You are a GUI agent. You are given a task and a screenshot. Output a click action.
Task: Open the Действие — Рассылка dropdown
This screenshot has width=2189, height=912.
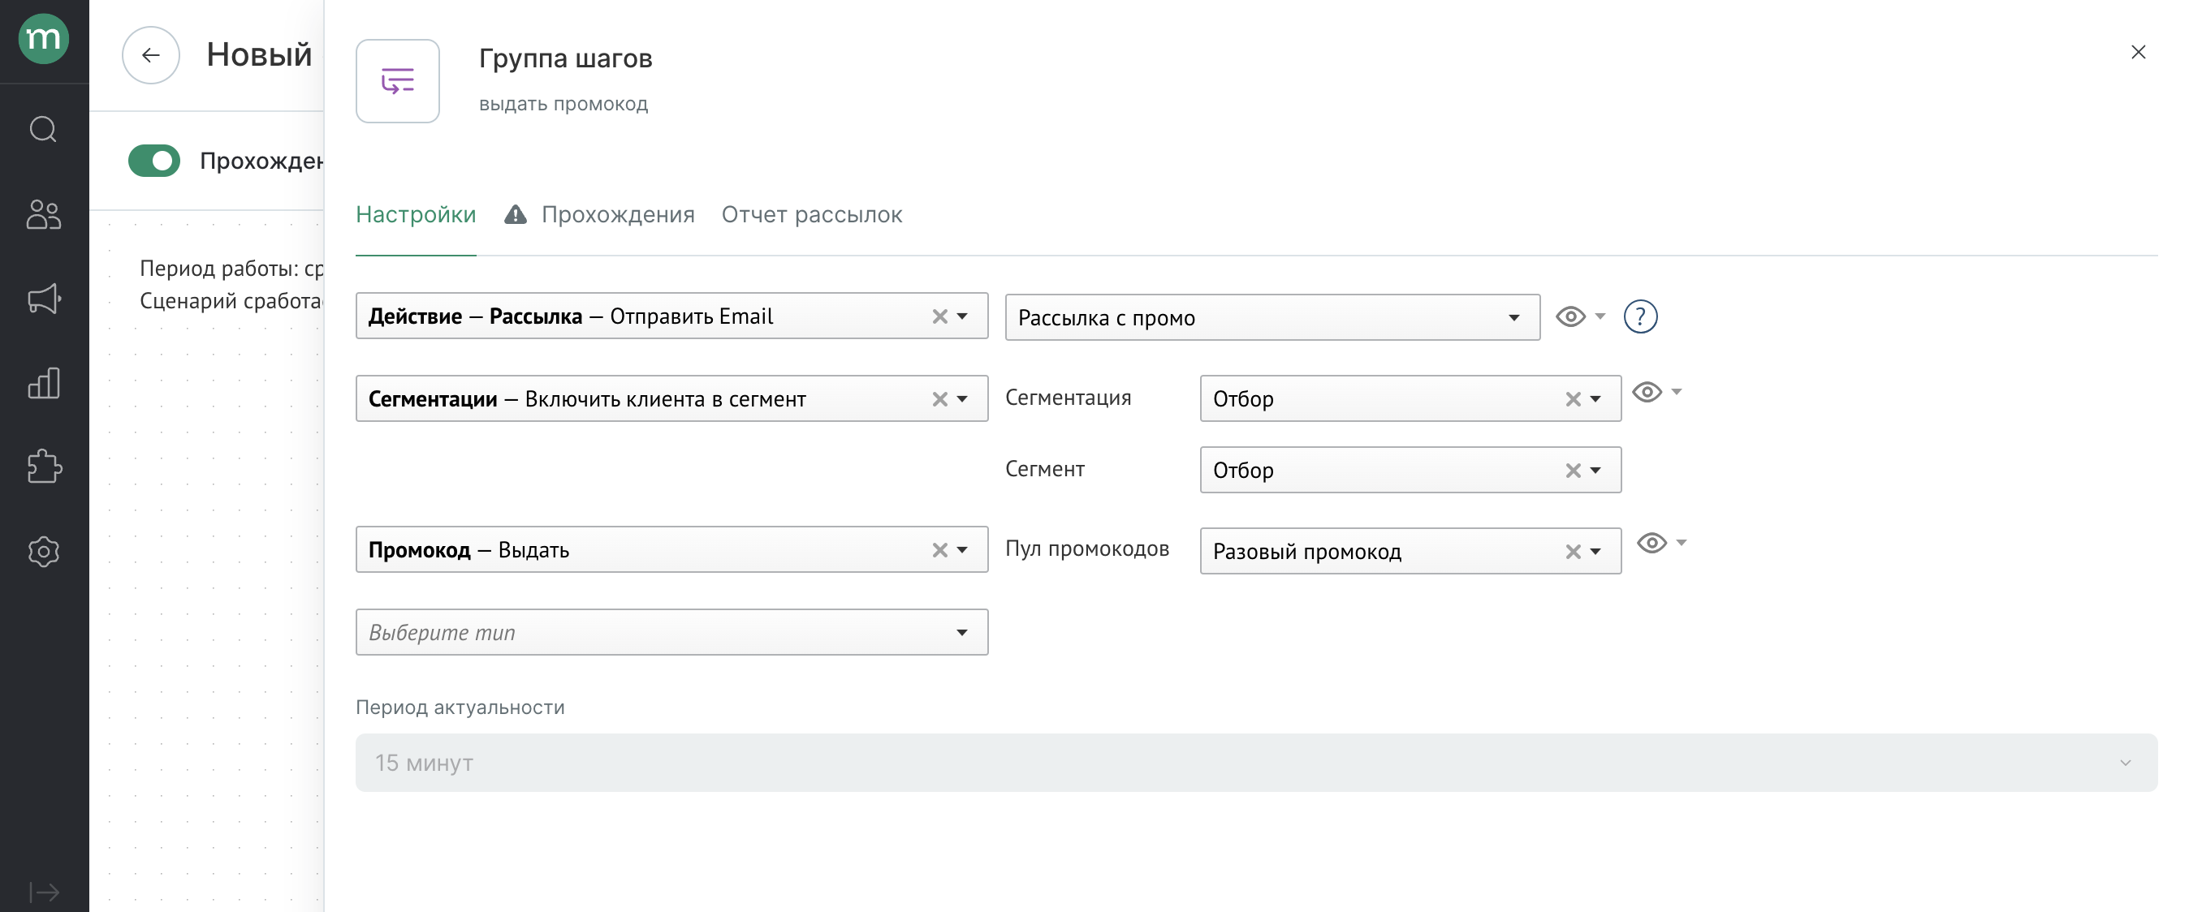tap(671, 316)
